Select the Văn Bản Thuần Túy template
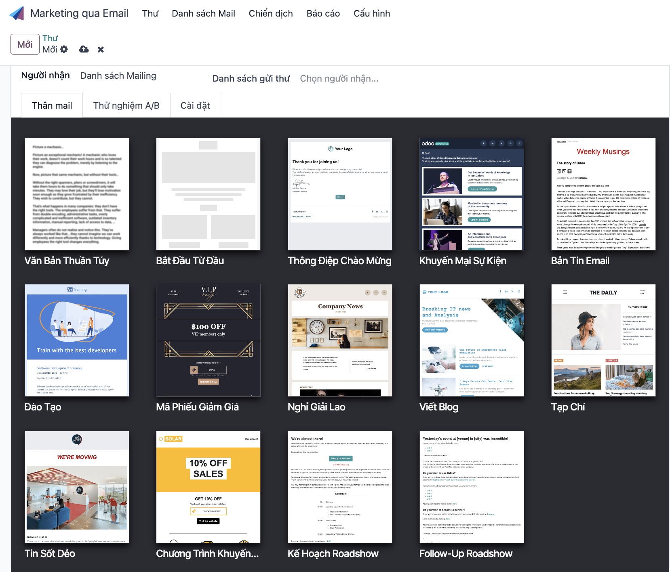670x572 pixels. (77, 194)
